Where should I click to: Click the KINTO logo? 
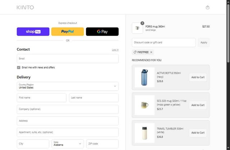coord(25,7)
